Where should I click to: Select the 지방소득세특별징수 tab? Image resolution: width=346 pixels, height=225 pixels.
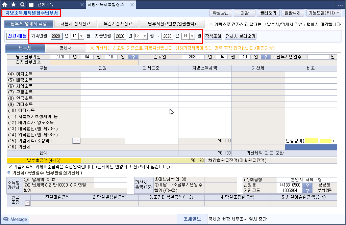106,5
